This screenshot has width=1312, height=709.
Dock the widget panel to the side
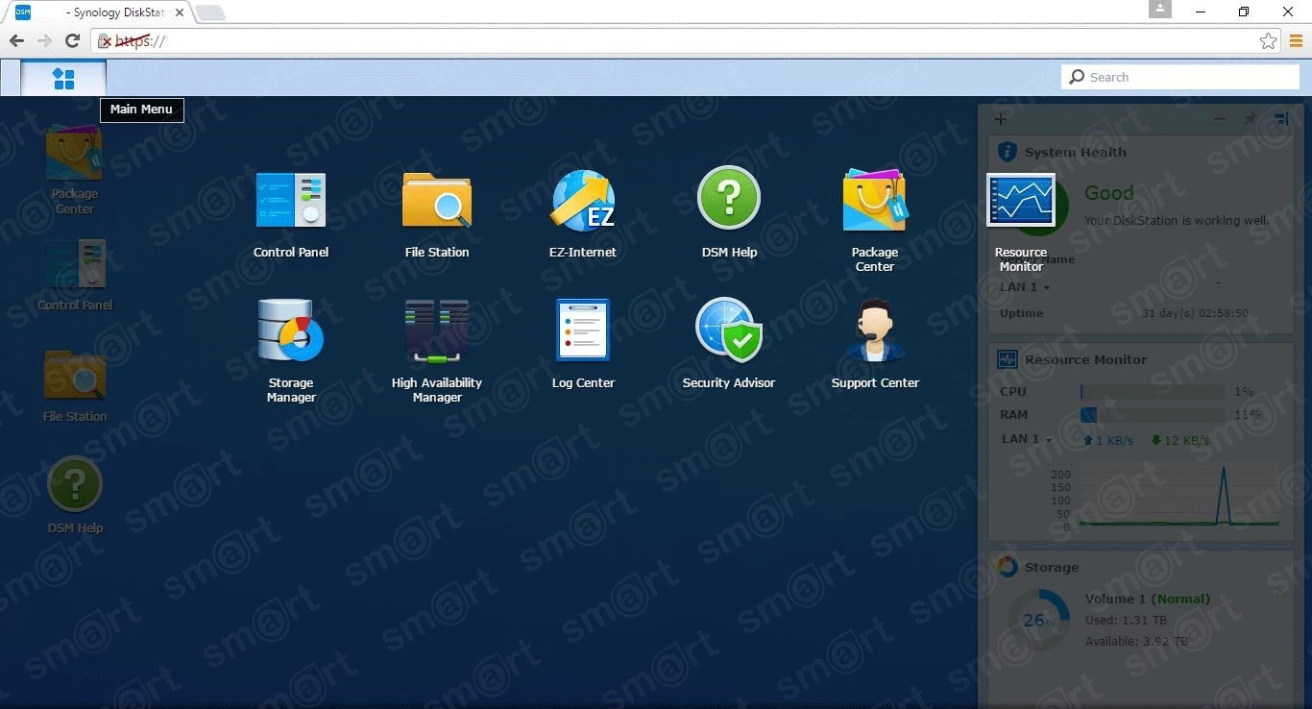coord(1281,119)
